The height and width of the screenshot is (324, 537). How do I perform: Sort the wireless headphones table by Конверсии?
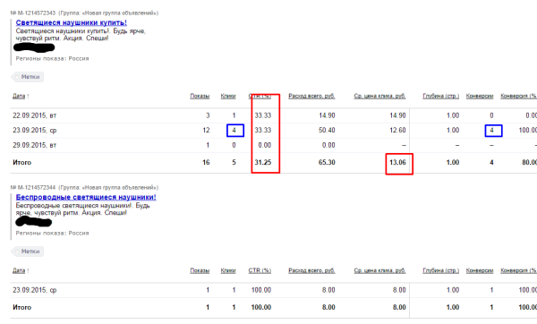click(x=480, y=270)
